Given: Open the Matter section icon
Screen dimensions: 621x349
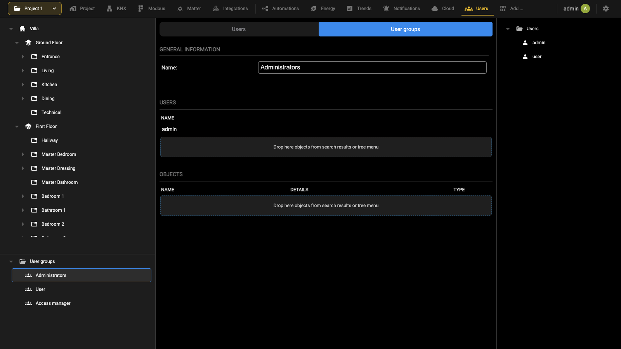Looking at the screenshot, I should coord(180,9).
